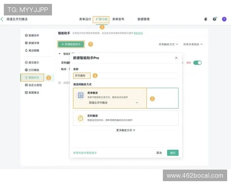
Task: Open the 简道云月刊推送 form dropdown
Action: click(x=114, y=103)
